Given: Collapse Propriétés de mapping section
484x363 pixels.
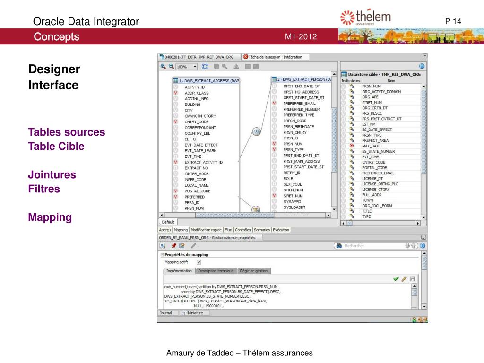Looking at the screenshot, I should coord(162,255).
